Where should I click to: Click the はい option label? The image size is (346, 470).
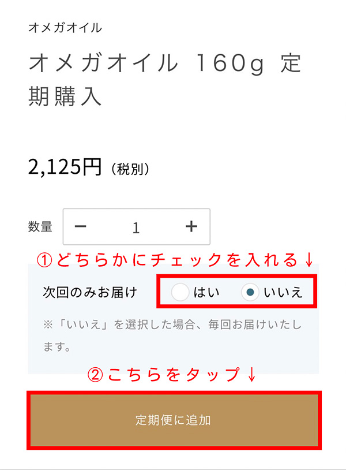[x=206, y=292]
